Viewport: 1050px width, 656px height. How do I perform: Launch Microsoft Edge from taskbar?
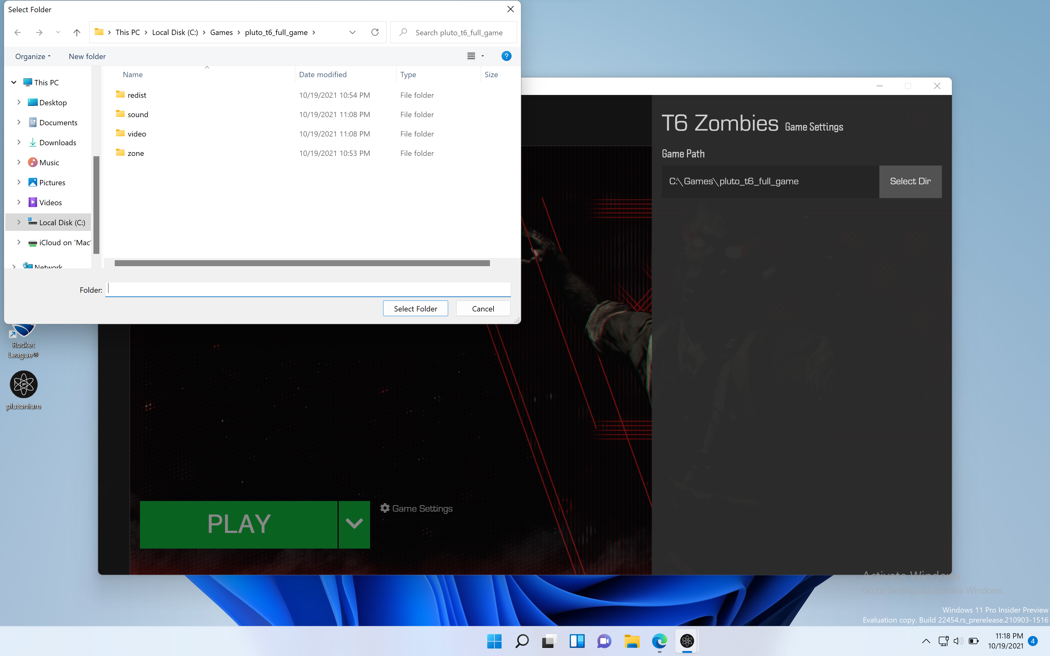[x=659, y=641]
